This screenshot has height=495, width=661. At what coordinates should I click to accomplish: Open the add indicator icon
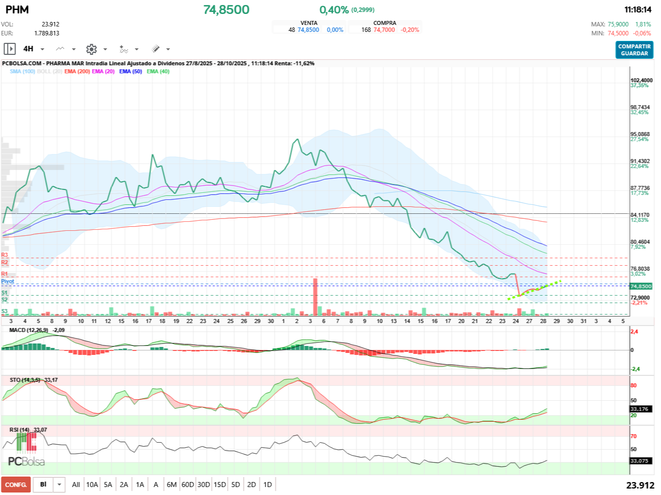pyautogui.click(x=124, y=49)
